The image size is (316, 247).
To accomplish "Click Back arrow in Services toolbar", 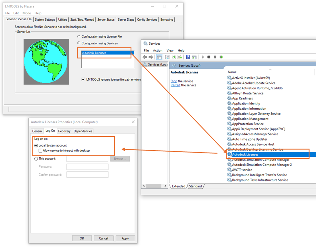I will pyautogui.click(x=145, y=57).
